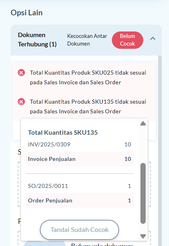Viewport: 169px width, 246px height.
Task: Select the Invoice Penjualan total row
Action: coord(80,159)
